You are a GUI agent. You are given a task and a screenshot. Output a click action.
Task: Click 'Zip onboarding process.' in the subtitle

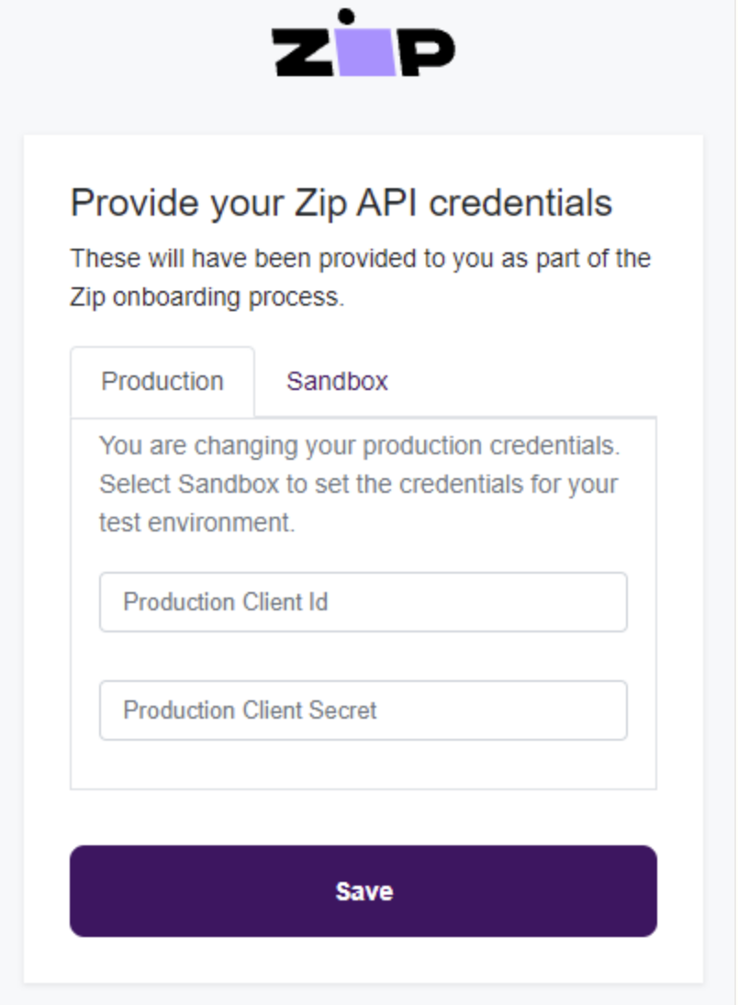pyautogui.click(x=207, y=297)
